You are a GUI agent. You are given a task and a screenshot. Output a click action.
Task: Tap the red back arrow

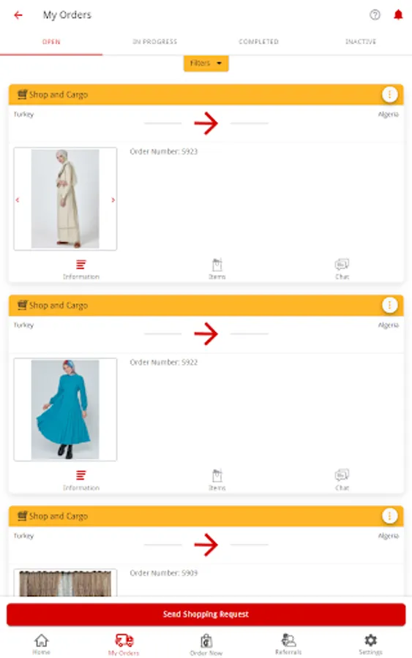18,15
